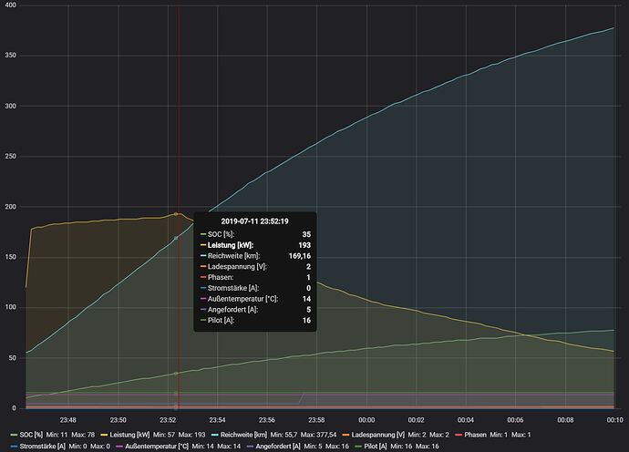The height and width of the screenshot is (452, 629).
Task: Click the 23:48 time axis label
Action: pos(67,420)
